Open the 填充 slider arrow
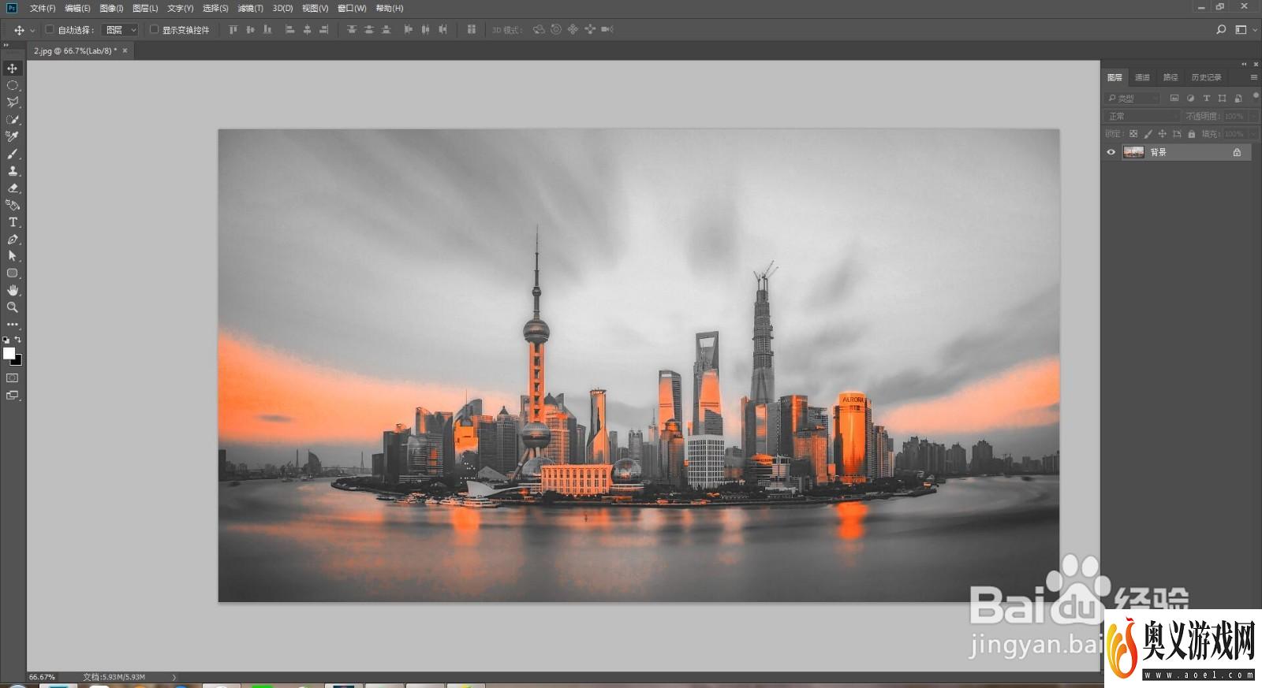Screen dimensions: 1262x688 click(1253, 134)
